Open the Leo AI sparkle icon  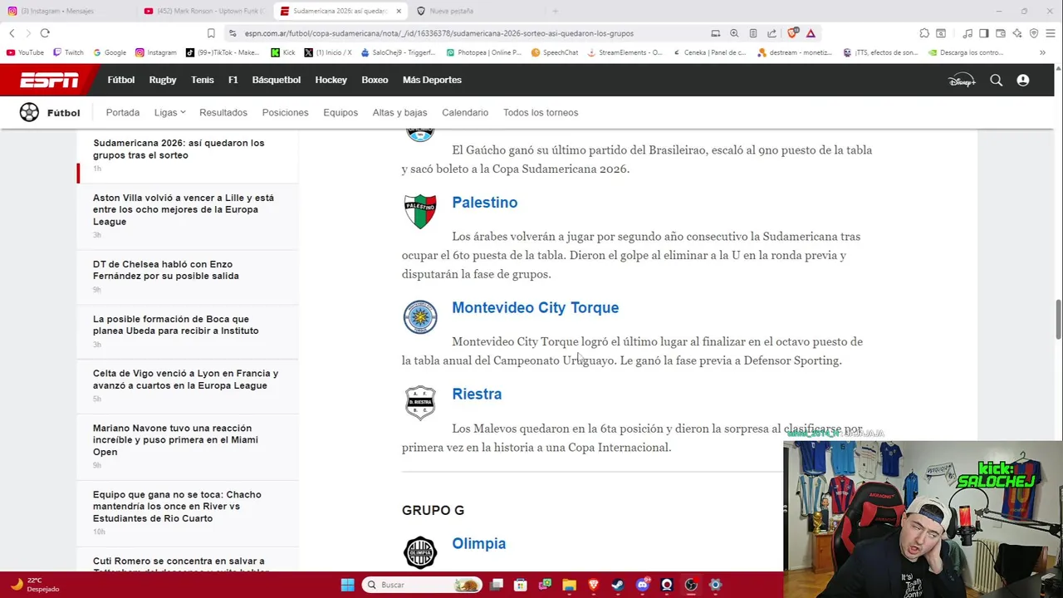point(1018,33)
